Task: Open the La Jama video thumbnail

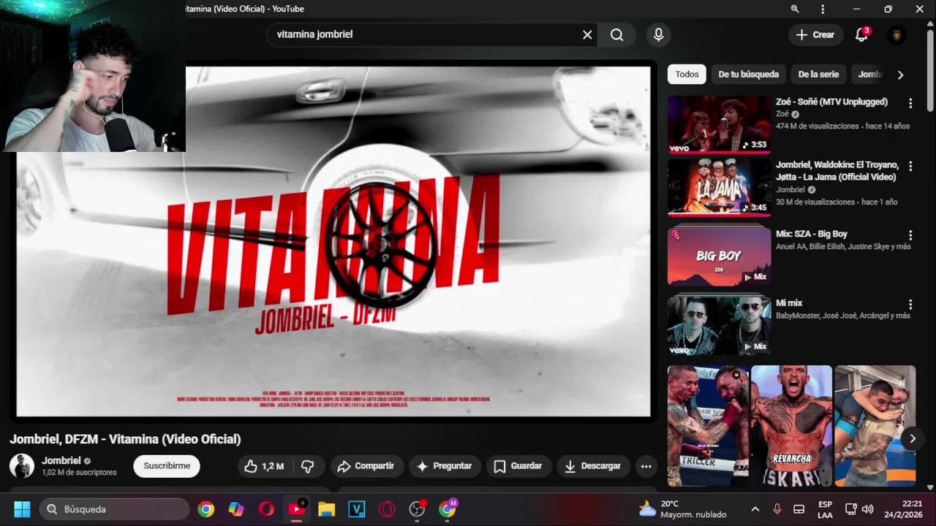Action: 719,187
